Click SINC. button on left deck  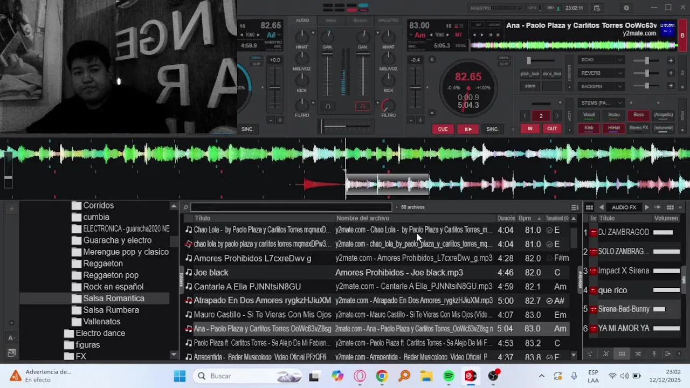pyautogui.click(x=247, y=129)
